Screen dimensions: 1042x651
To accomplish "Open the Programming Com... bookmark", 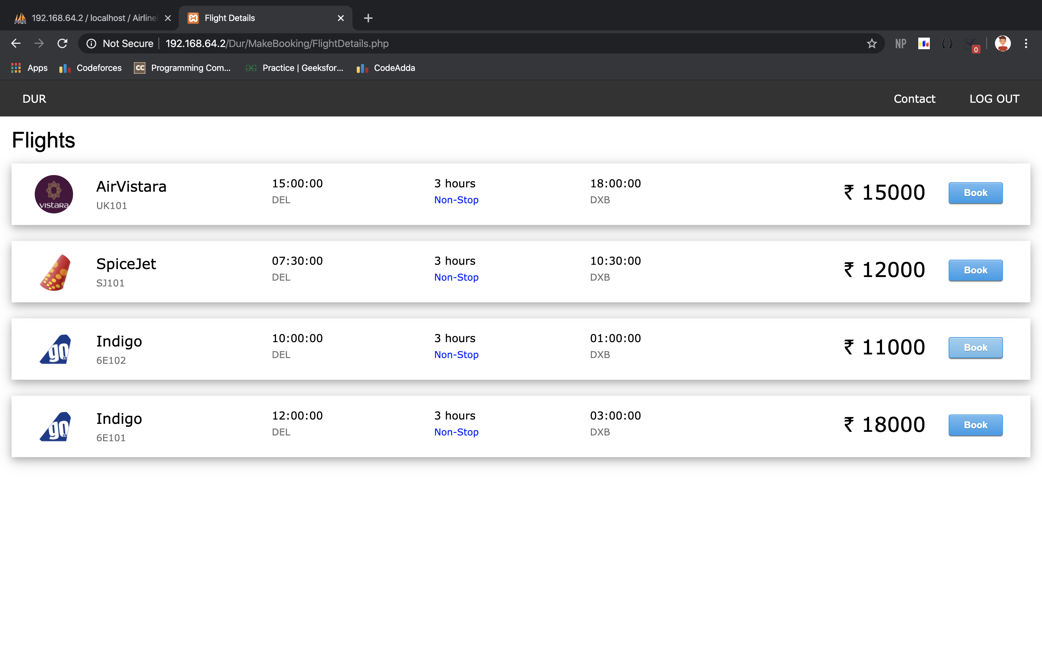I will tap(183, 68).
